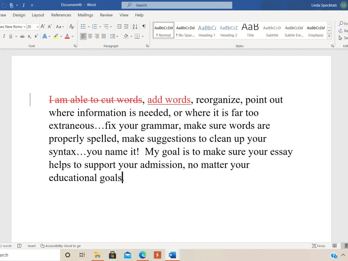Open the Design tab
The height and width of the screenshot is (261, 348).
tap(19, 15)
